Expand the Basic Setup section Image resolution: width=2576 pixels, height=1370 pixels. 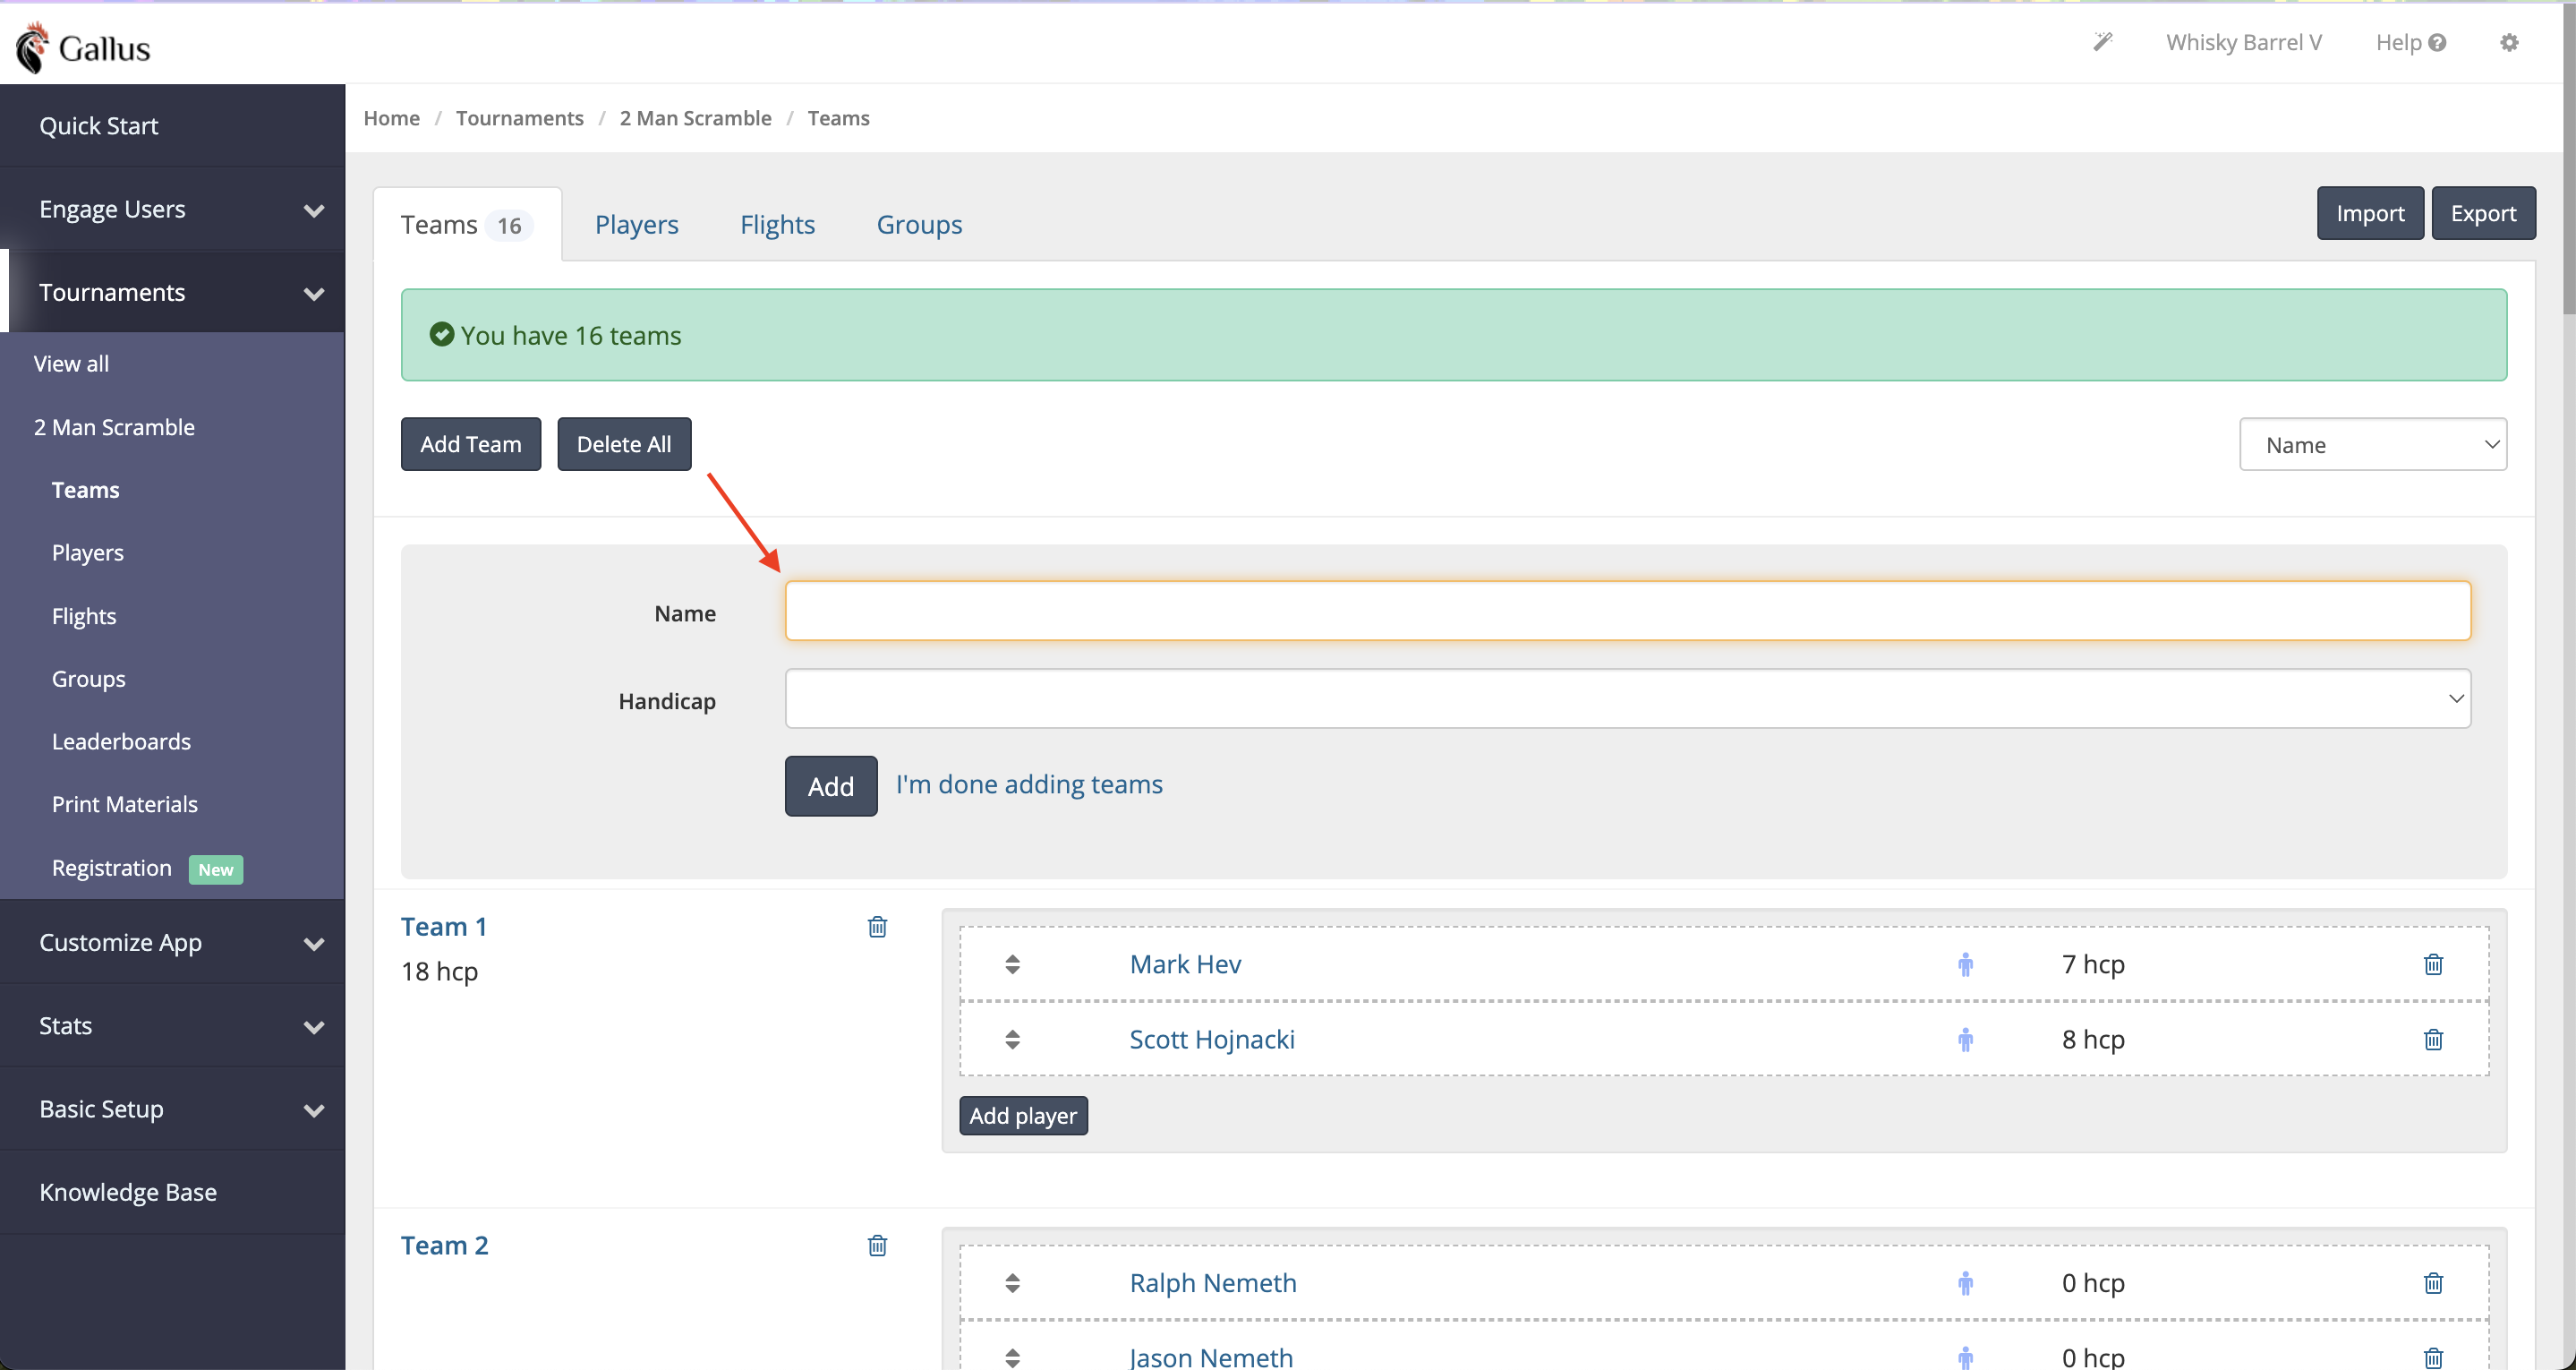(x=172, y=1108)
